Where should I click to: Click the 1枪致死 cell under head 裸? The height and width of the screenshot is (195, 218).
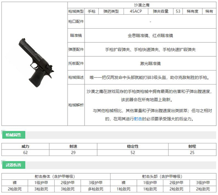[124, 189]
